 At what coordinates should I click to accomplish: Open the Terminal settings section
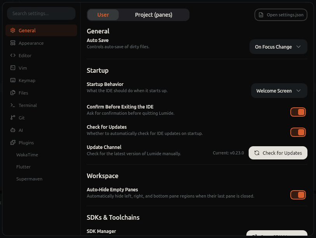point(41,105)
